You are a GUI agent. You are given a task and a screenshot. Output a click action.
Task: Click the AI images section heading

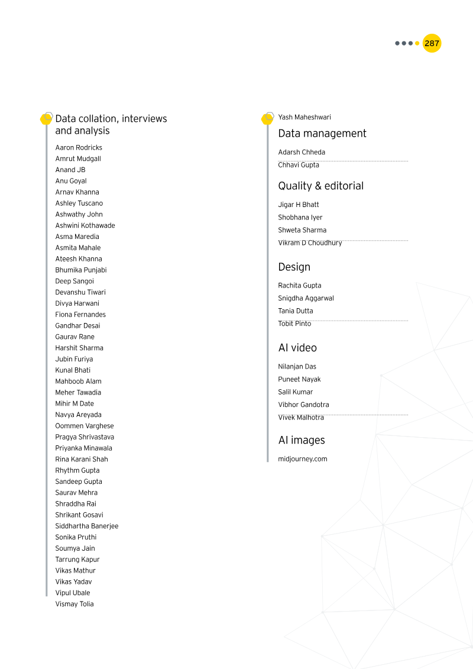pos(302,440)
